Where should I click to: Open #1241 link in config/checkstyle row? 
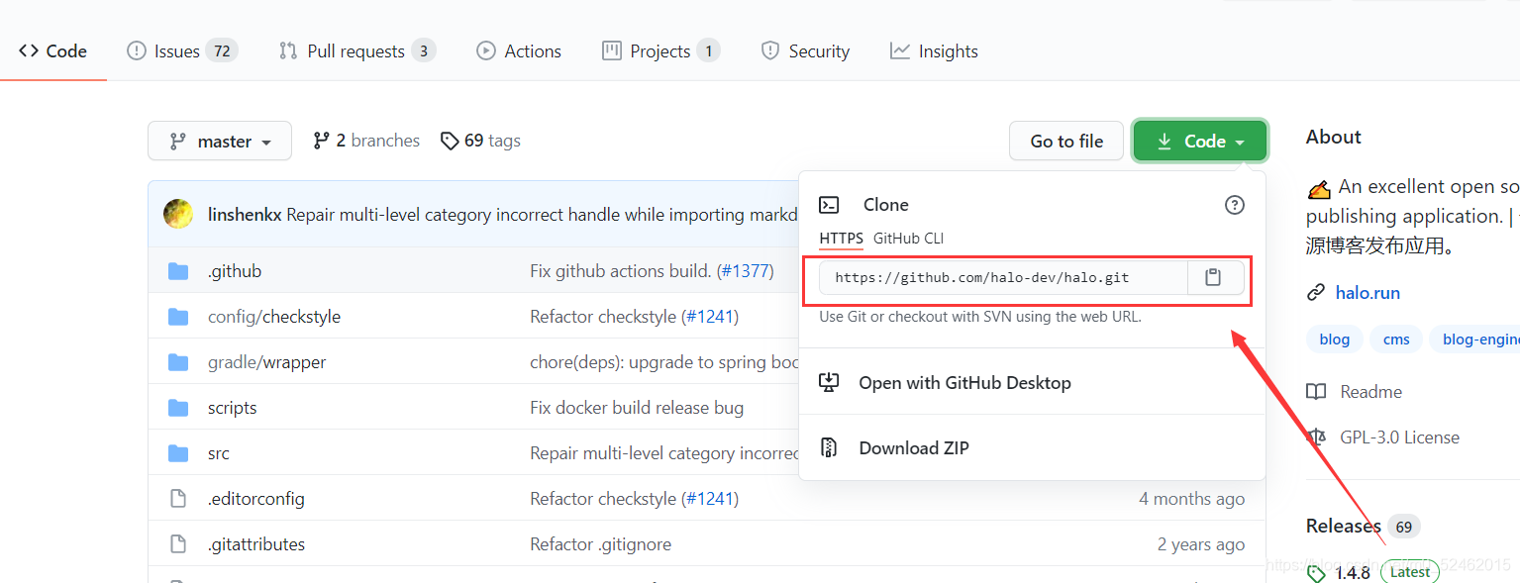(x=710, y=317)
